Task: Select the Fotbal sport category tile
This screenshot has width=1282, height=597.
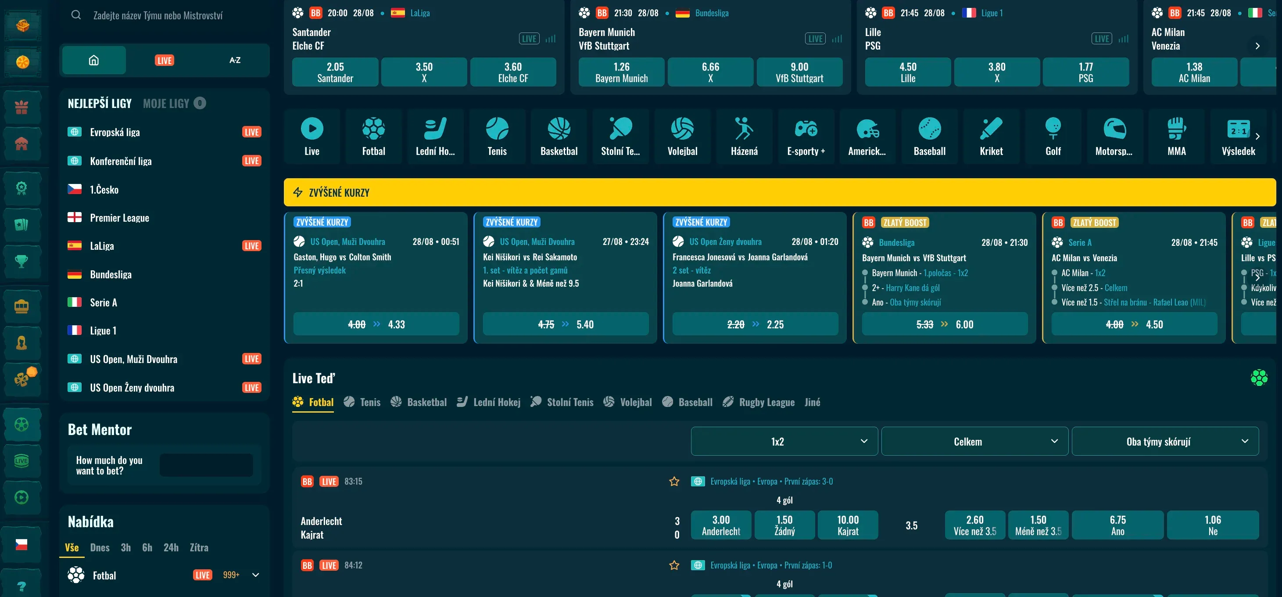Action: (x=374, y=137)
